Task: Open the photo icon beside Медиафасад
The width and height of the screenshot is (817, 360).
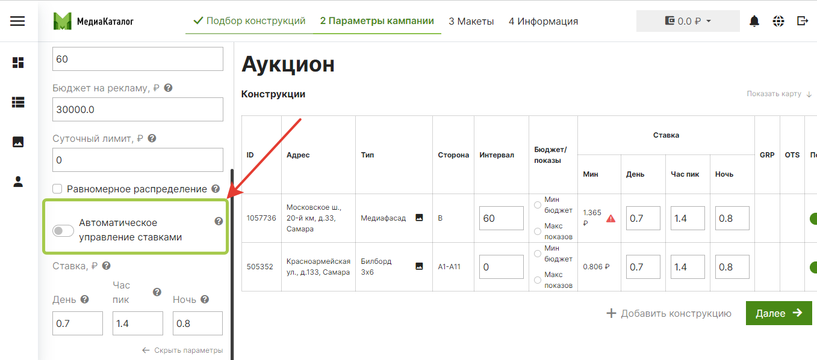Action: point(420,218)
